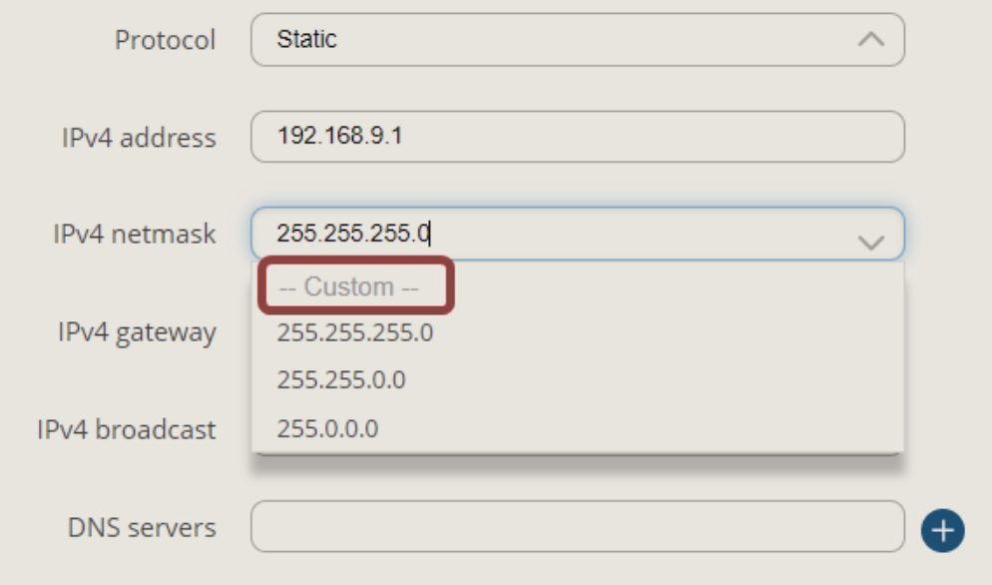Viewport: 992px width, 585px height.
Task: Click inside the DNS servers text box
Action: (x=578, y=527)
